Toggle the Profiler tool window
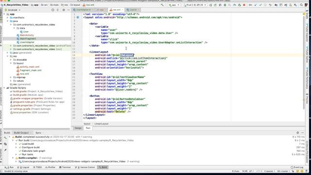The image size is (311, 175). (x=50, y=167)
